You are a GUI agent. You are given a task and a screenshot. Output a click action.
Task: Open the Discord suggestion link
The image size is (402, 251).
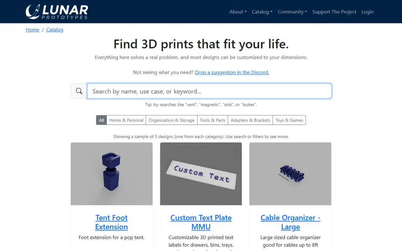(232, 72)
